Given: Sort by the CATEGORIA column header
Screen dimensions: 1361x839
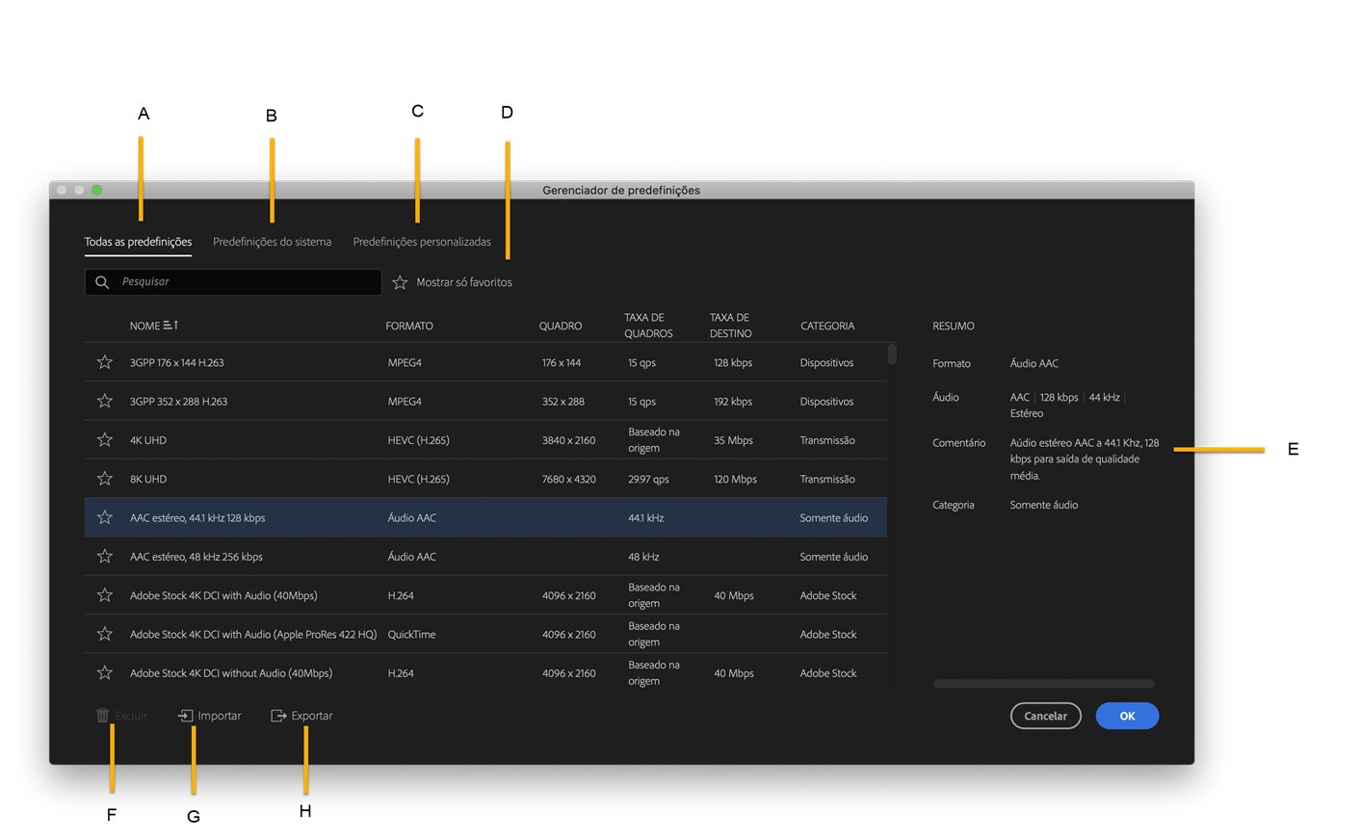Looking at the screenshot, I should click(x=827, y=326).
